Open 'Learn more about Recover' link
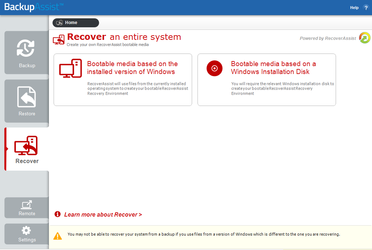 coord(103,215)
